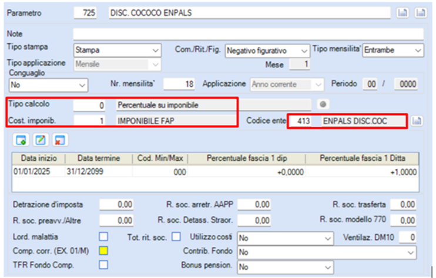This screenshot has height=278, width=436.
Task: Toggle the Lord. malattia checkbox
Action: [x=103, y=237]
